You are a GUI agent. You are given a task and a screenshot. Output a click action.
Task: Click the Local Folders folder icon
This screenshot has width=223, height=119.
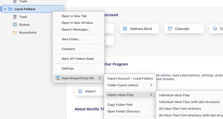click(10, 9)
